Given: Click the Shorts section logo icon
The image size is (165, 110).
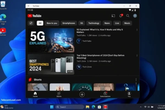Looking at the screenshot, I should [x=30, y=80].
